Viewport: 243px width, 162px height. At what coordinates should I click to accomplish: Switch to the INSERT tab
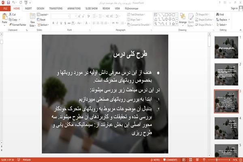[x=28, y=9]
